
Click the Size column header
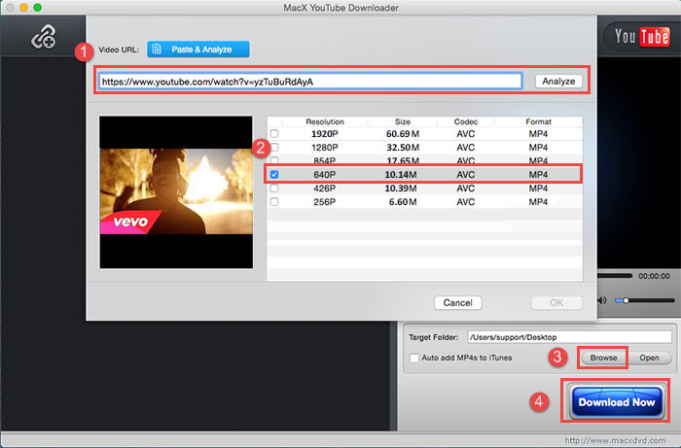403,121
